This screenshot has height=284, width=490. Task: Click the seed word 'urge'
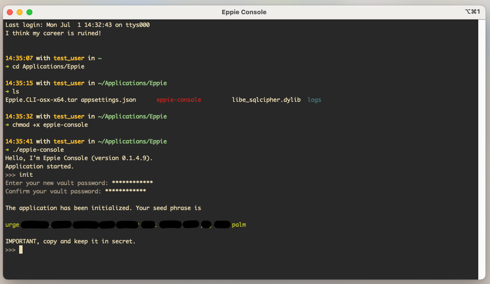pos(12,225)
